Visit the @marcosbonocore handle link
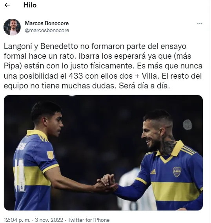The image size is (211, 223). (47, 30)
